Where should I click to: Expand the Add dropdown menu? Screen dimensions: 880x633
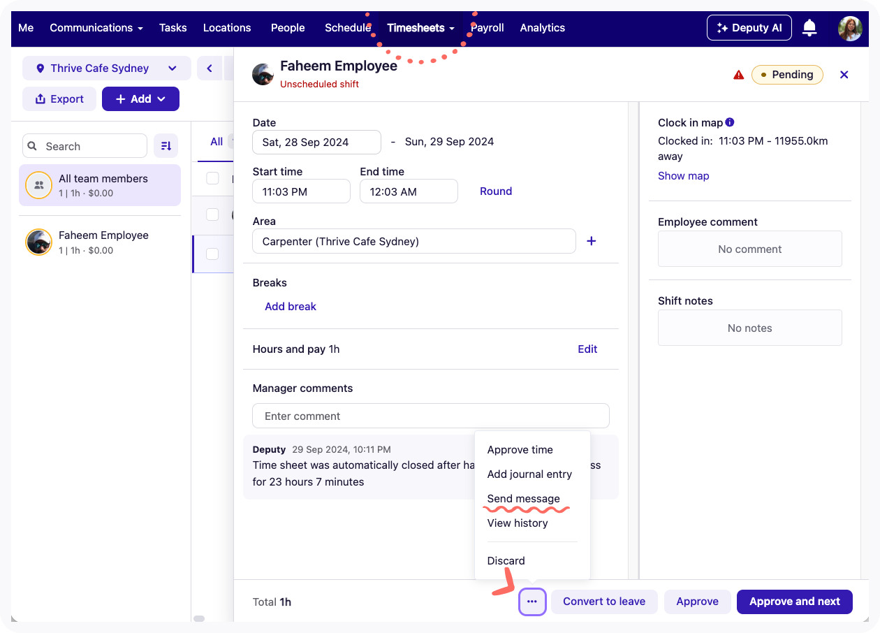(140, 99)
